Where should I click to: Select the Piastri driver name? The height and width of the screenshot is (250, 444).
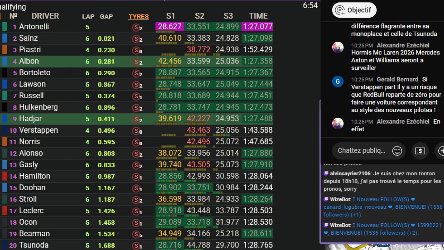coord(30,50)
